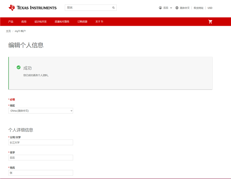Click the 成功 message title
Screen dimensions: 231x179
(x=28, y=68)
